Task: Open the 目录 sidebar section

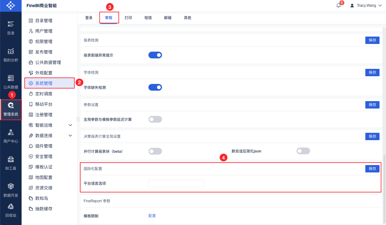Action: (11, 28)
